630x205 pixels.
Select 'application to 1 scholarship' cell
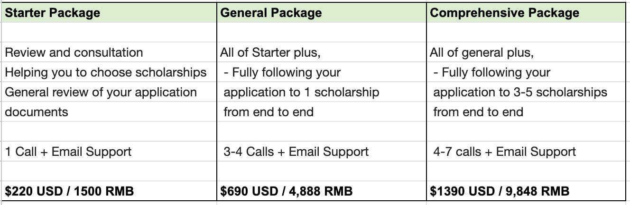(301, 92)
